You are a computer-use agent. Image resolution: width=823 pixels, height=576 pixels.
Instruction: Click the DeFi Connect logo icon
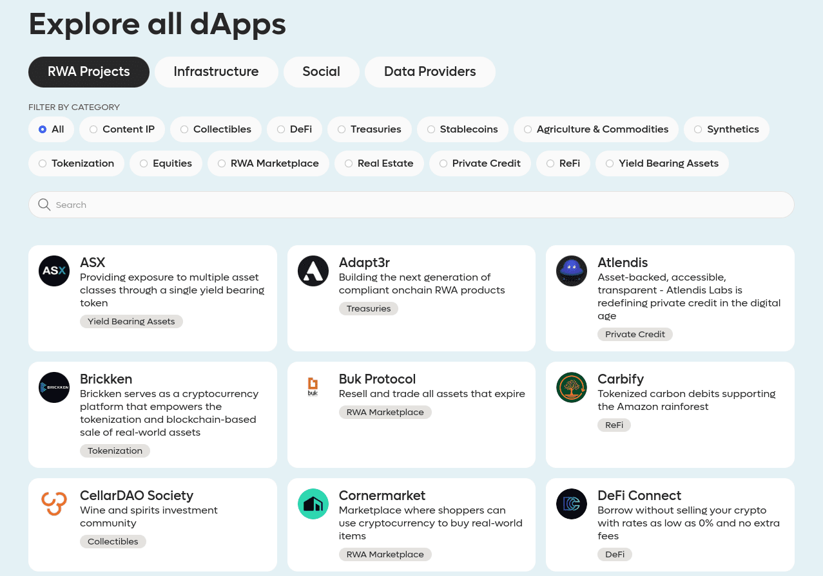[x=572, y=504]
